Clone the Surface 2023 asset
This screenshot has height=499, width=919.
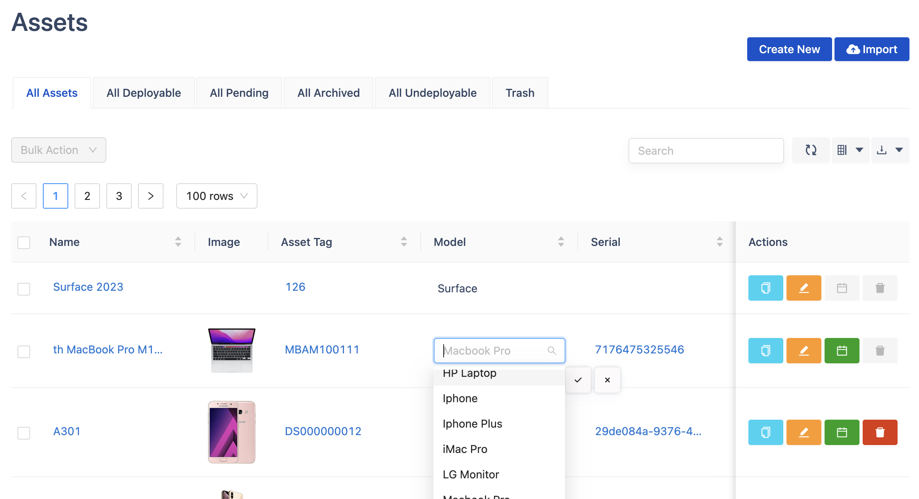765,288
